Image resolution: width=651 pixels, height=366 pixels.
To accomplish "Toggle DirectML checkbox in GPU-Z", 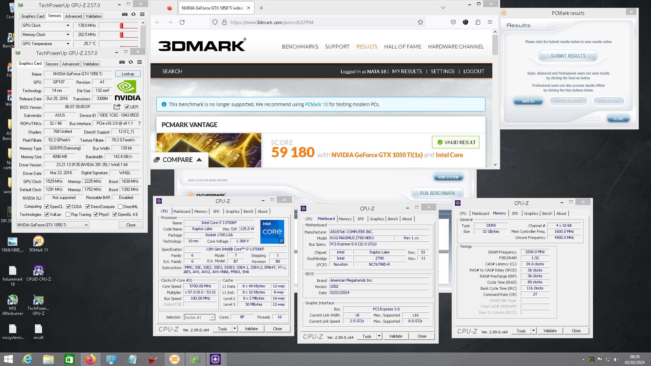I will coord(120,207).
